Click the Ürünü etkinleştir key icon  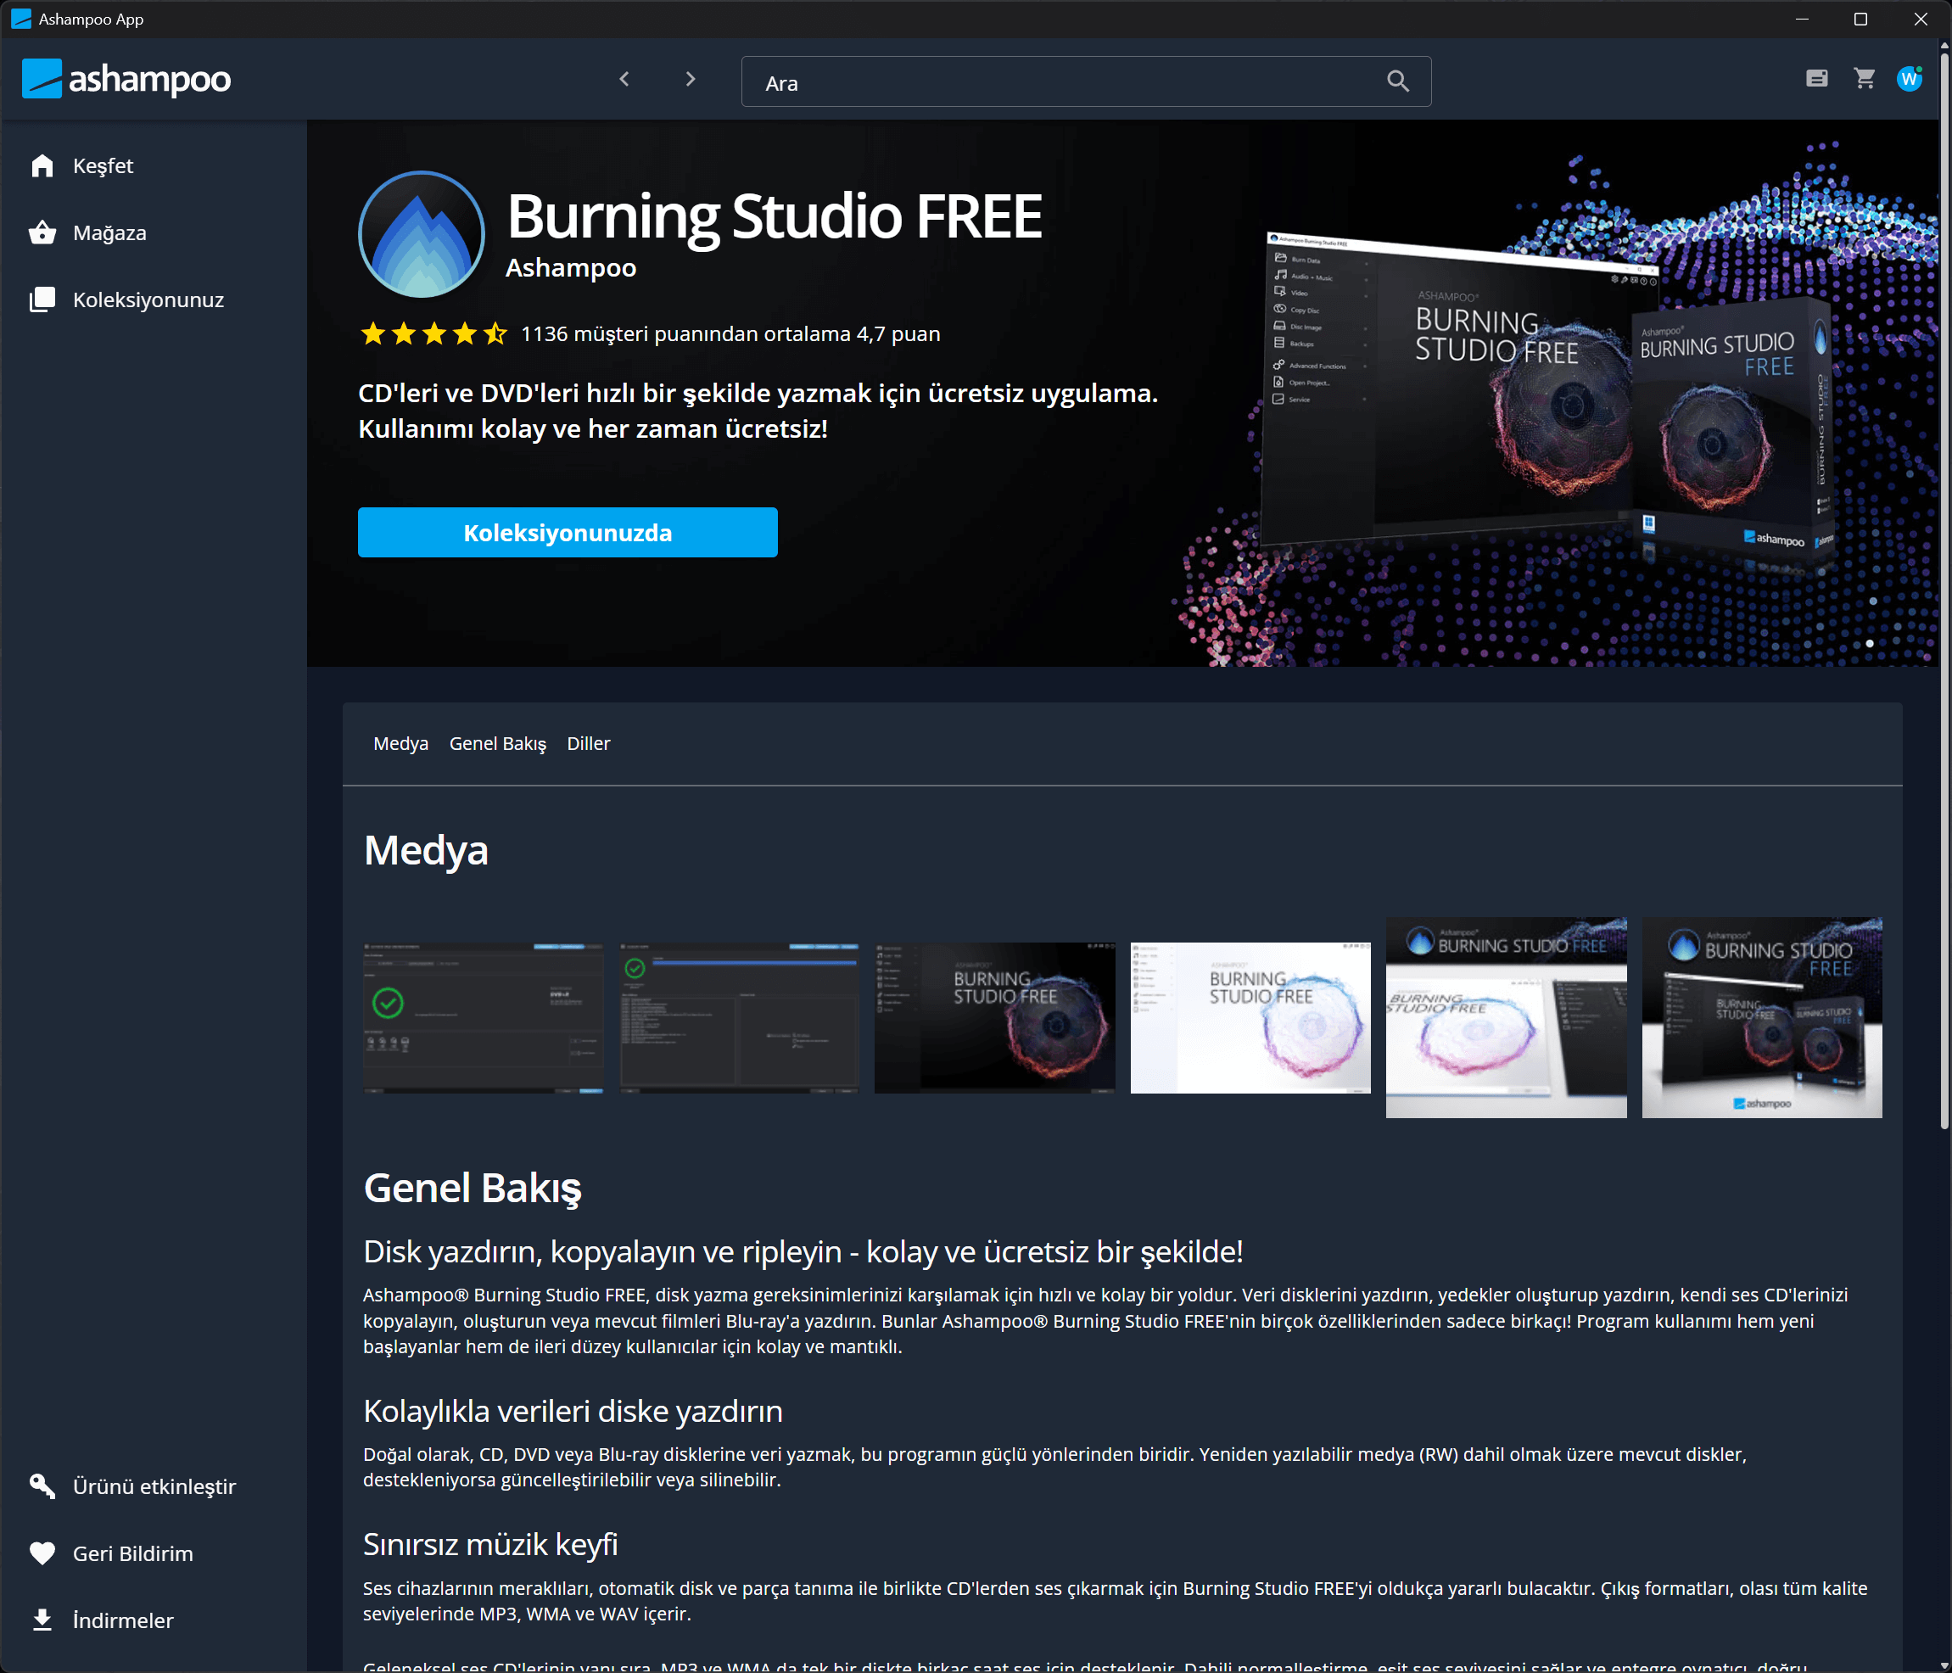coord(42,1486)
